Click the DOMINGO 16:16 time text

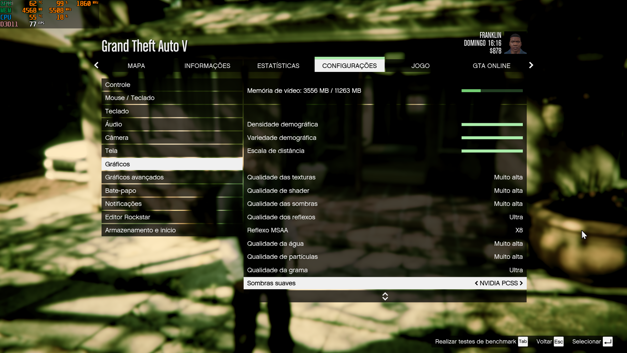[482, 43]
